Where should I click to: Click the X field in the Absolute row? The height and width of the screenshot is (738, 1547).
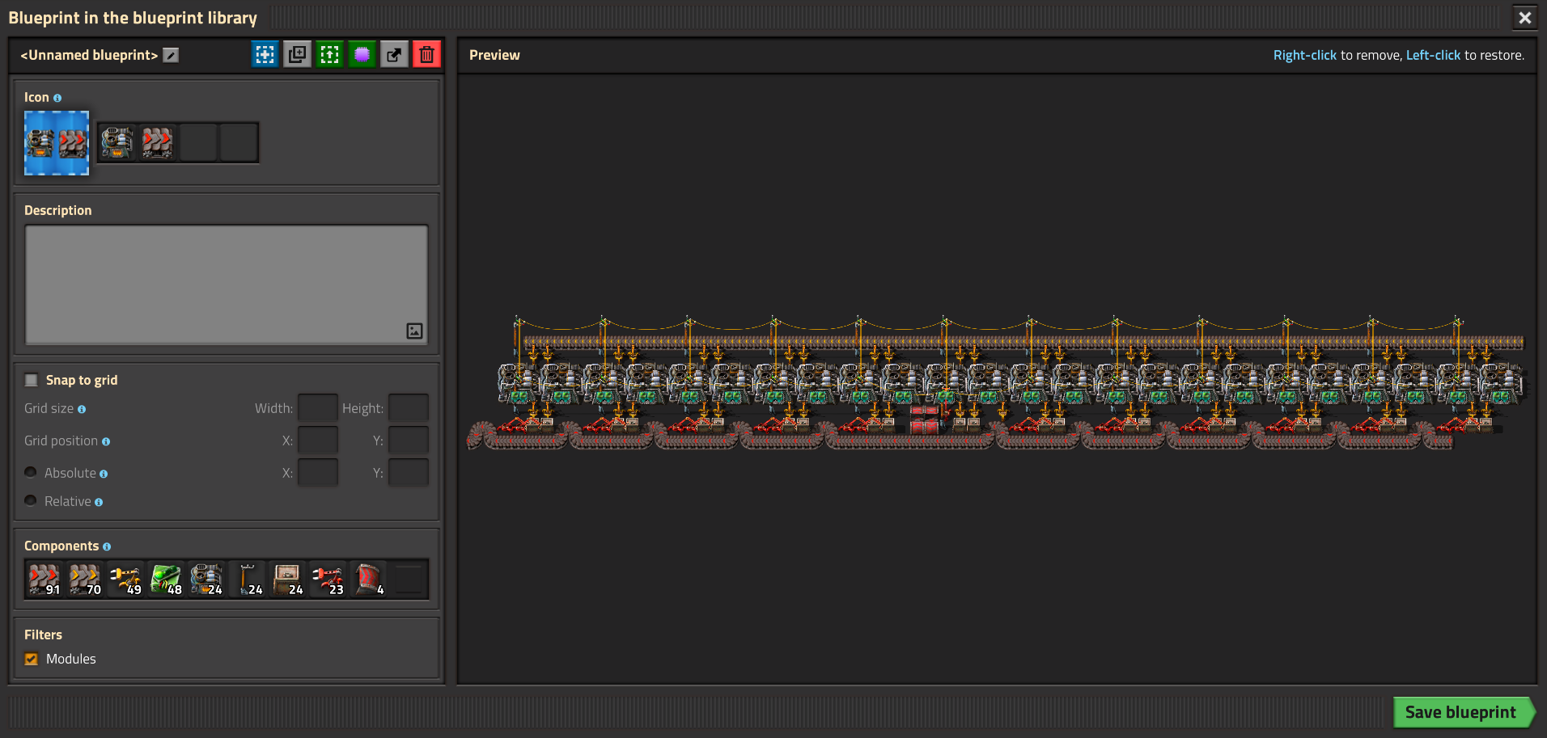[x=318, y=473]
